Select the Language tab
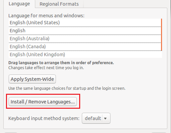This screenshot has height=133, width=171. 19,4
